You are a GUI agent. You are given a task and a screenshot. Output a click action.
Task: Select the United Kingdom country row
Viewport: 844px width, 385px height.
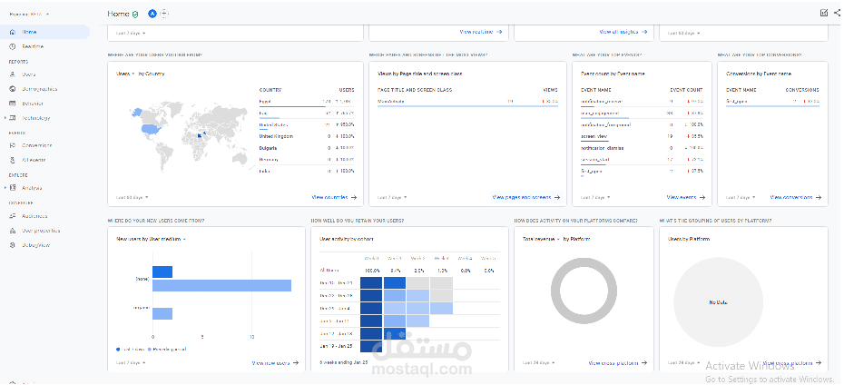click(x=307, y=136)
